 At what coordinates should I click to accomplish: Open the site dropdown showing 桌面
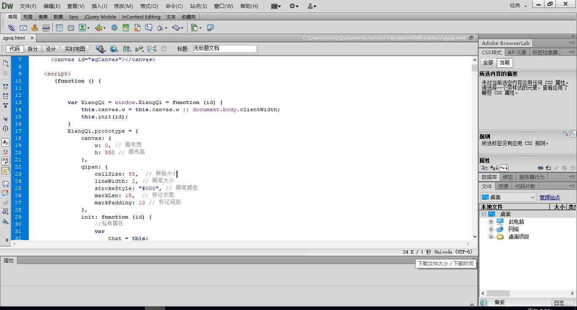point(509,197)
